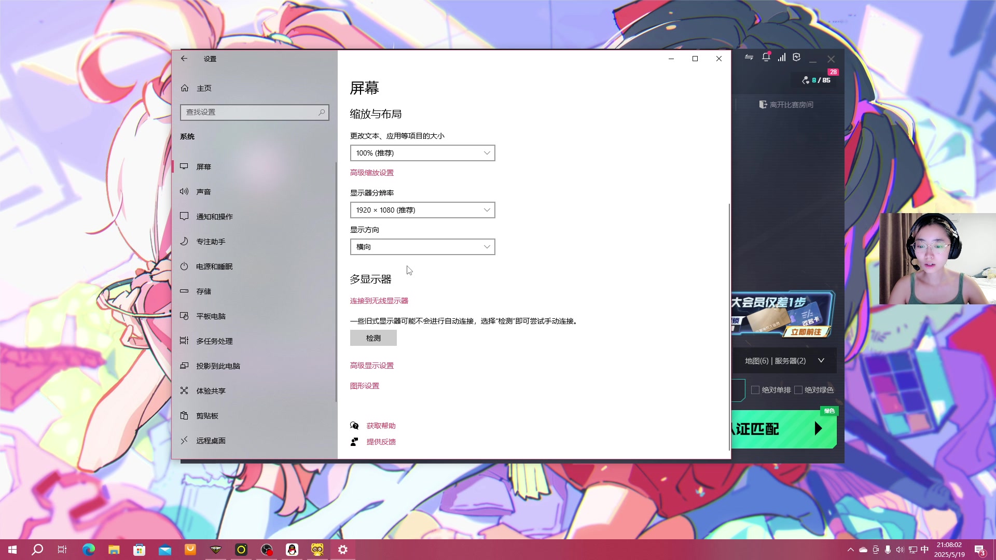
Task: Open Task View on taskbar
Action: pos(62,550)
